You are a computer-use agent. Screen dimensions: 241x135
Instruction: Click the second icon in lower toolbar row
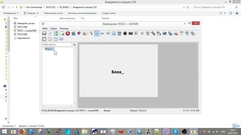[x=50, y=39]
